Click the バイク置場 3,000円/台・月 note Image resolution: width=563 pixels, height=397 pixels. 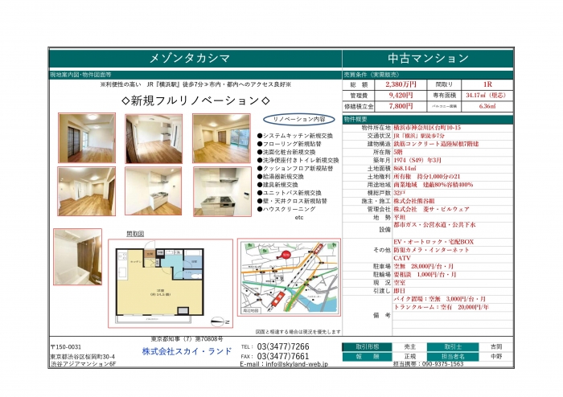[x=439, y=299]
